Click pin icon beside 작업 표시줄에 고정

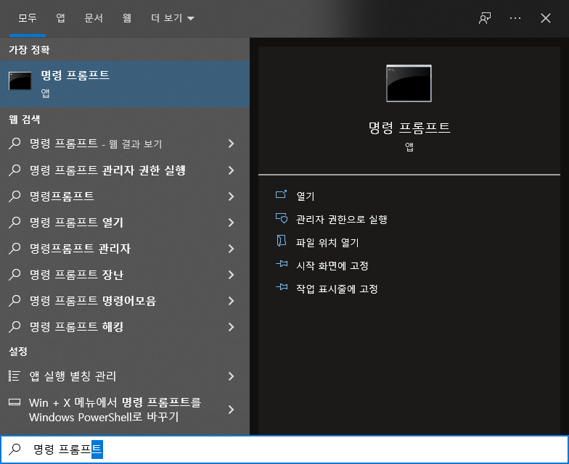[282, 287]
